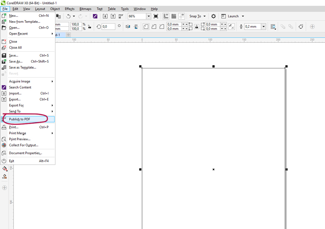The image size is (325, 229).
Task: Open the Export For submenu
Action: (x=16, y=105)
